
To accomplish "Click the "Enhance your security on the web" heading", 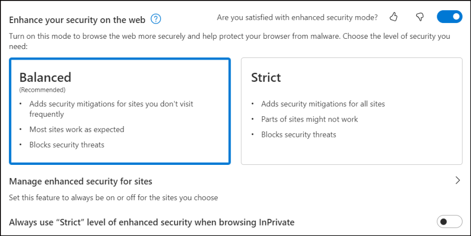I will tap(78, 20).
